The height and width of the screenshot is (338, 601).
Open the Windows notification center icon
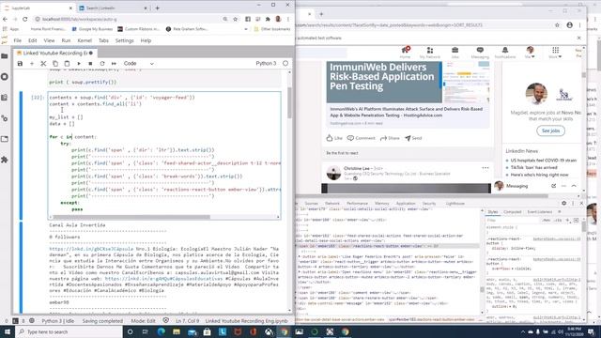pyautogui.click(x=591, y=331)
